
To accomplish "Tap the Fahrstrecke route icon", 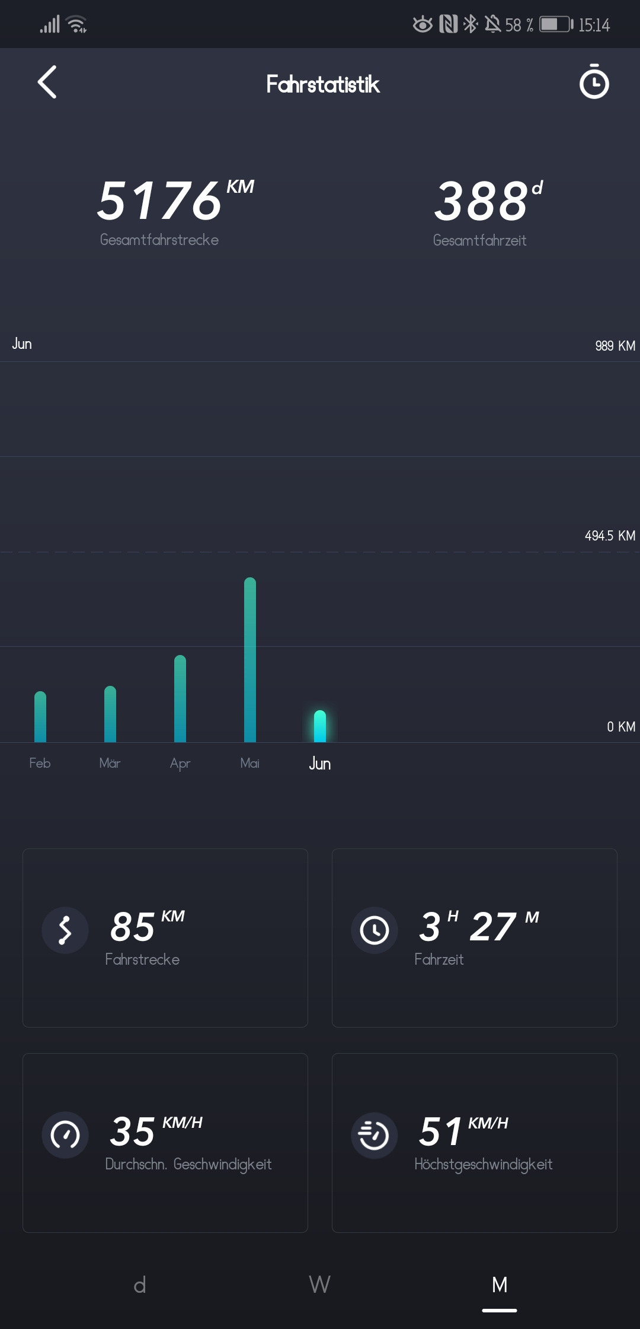I will click(65, 930).
